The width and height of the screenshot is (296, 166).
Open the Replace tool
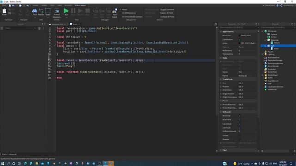coord(41,12)
